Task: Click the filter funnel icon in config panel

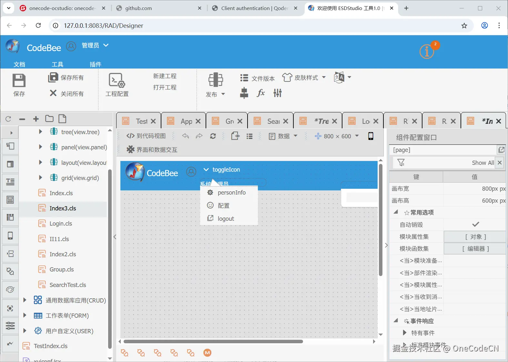Action: pos(401,163)
